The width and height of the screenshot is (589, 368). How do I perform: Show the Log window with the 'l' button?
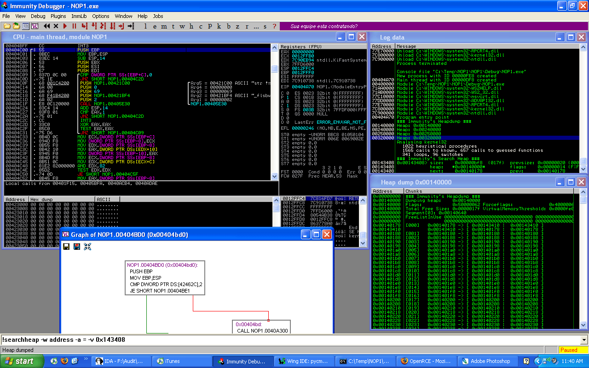[x=145, y=26]
